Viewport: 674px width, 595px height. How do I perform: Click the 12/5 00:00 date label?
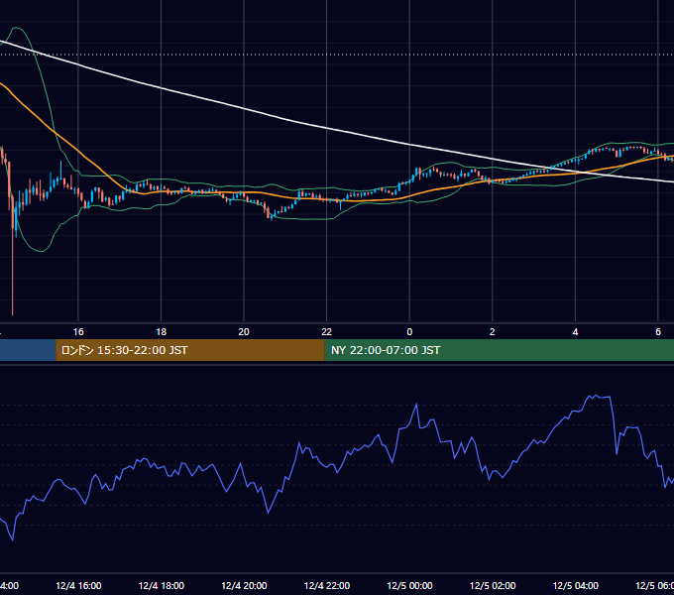pyautogui.click(x=409, y=585)
